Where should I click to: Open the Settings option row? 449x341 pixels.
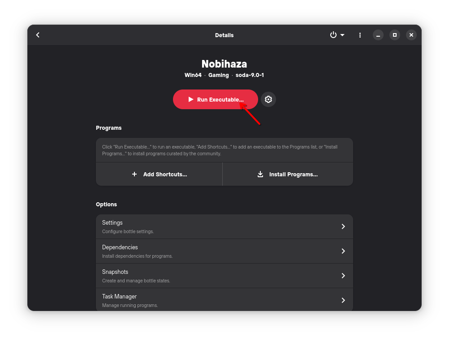(220, 226)
